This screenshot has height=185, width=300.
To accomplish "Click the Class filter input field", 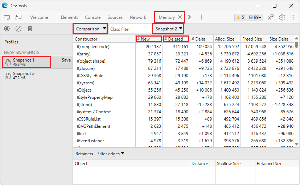I will coord(130,29).
